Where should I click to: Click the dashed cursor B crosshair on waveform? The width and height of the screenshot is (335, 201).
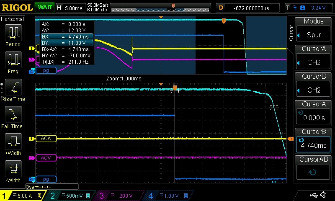click(274, 108)
